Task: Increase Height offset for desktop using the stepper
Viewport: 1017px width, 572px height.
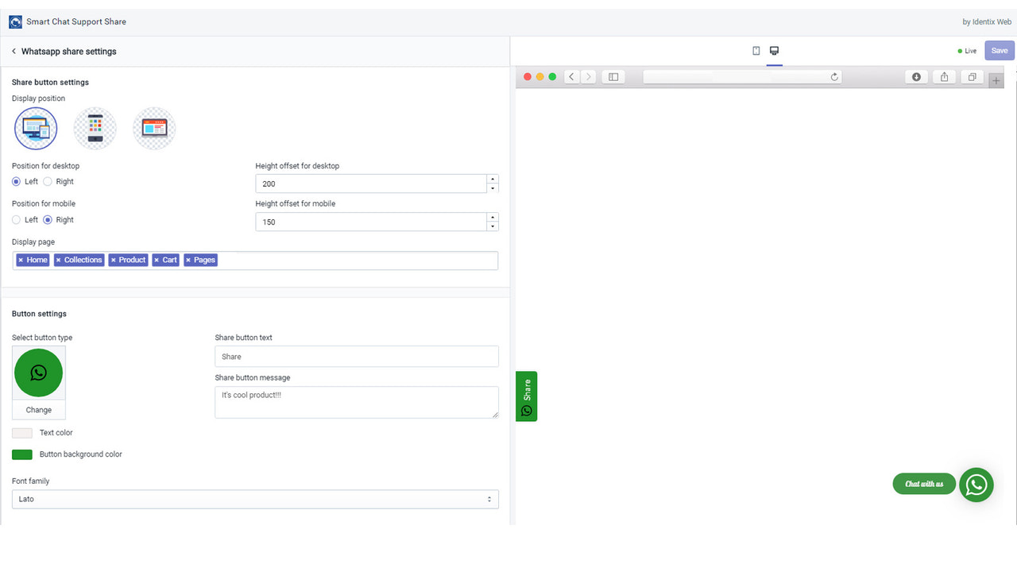Action: [493, 179]
